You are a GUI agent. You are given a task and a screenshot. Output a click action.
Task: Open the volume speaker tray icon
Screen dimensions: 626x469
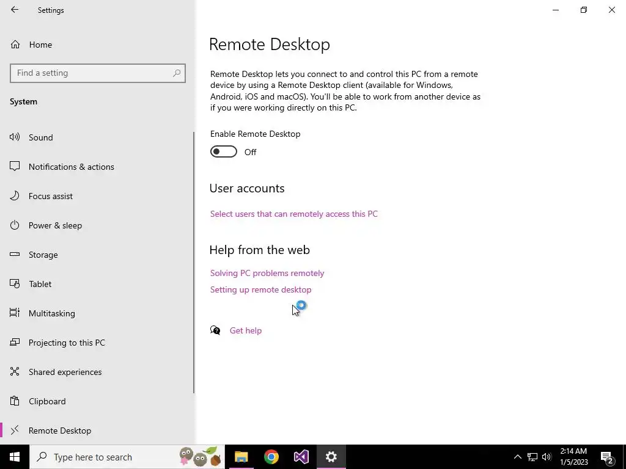point(547,457)
